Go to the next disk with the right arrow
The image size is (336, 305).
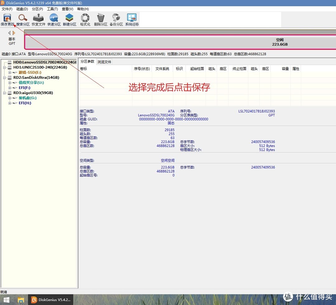[14, 33]
